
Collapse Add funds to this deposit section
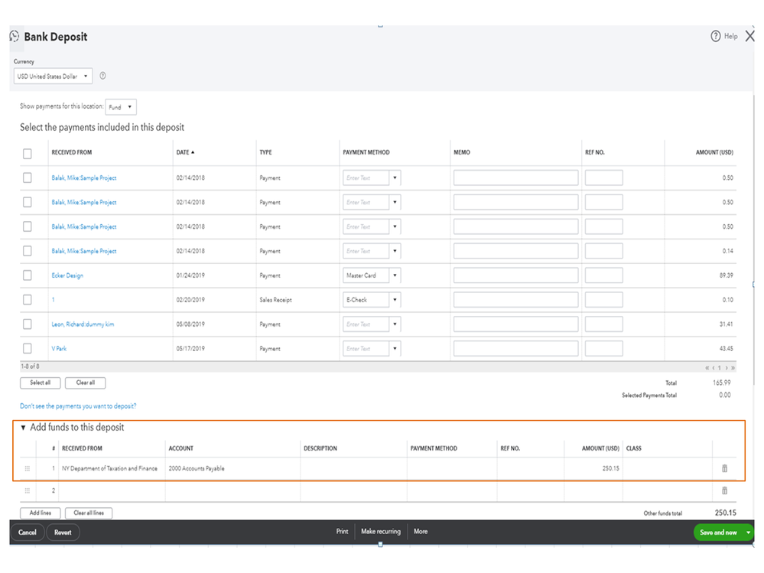pyautogui.click(x=23, y=428)
